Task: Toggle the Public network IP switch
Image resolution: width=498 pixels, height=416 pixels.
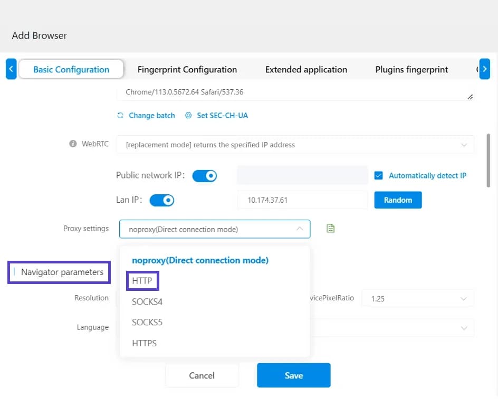Action: pos(204,176)
